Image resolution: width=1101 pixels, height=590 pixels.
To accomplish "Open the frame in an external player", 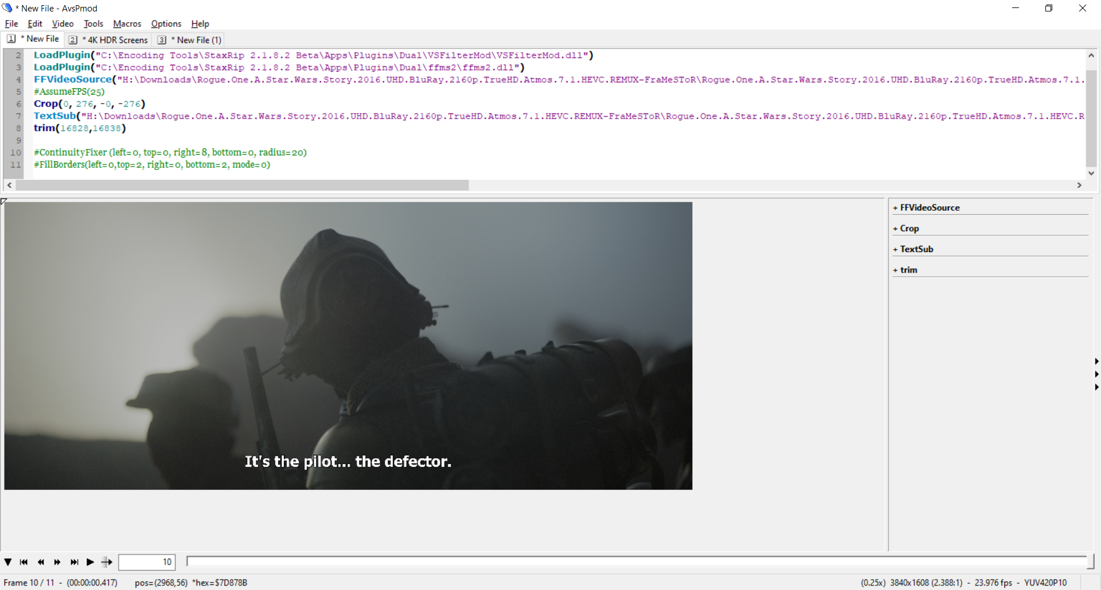I will pyautogui.click(x=107, y=562).
